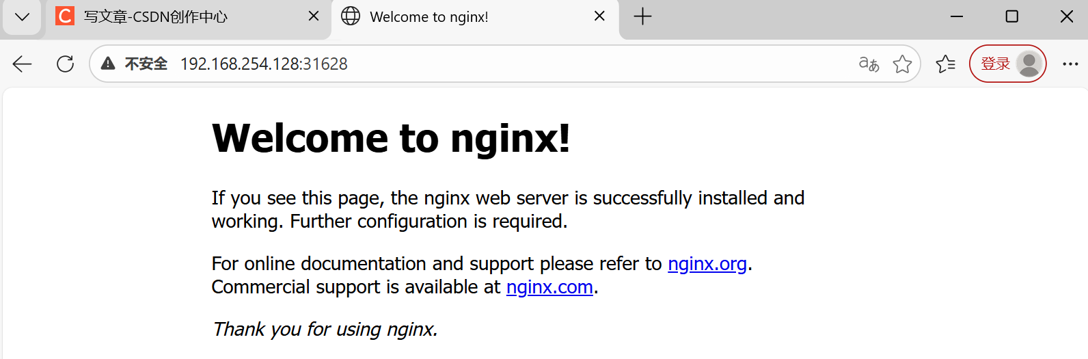This screenshot has width=1088, height=359.
Task: Click the line 'working. Further configuration is required.'
Action: 390,222
